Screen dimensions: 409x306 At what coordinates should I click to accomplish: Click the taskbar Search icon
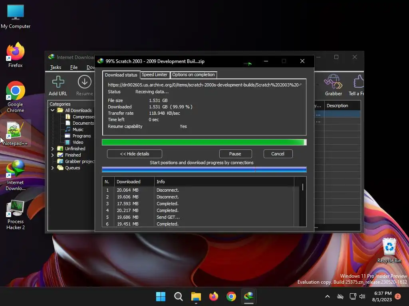(179, 296)
